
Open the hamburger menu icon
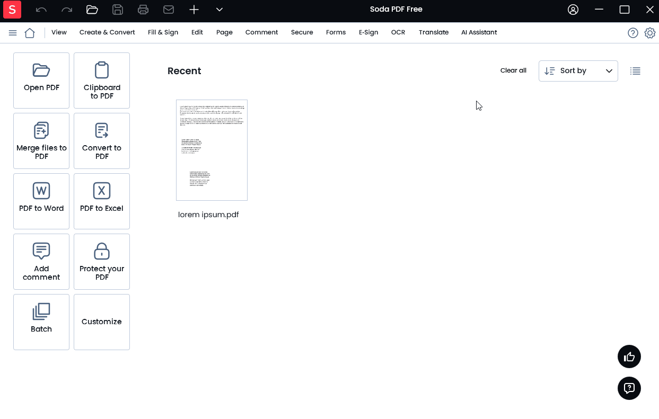point(13,33)
